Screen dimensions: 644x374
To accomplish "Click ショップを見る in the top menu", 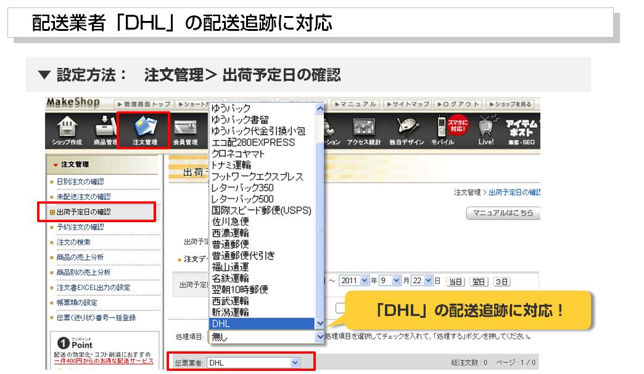I will pos(510,104).
